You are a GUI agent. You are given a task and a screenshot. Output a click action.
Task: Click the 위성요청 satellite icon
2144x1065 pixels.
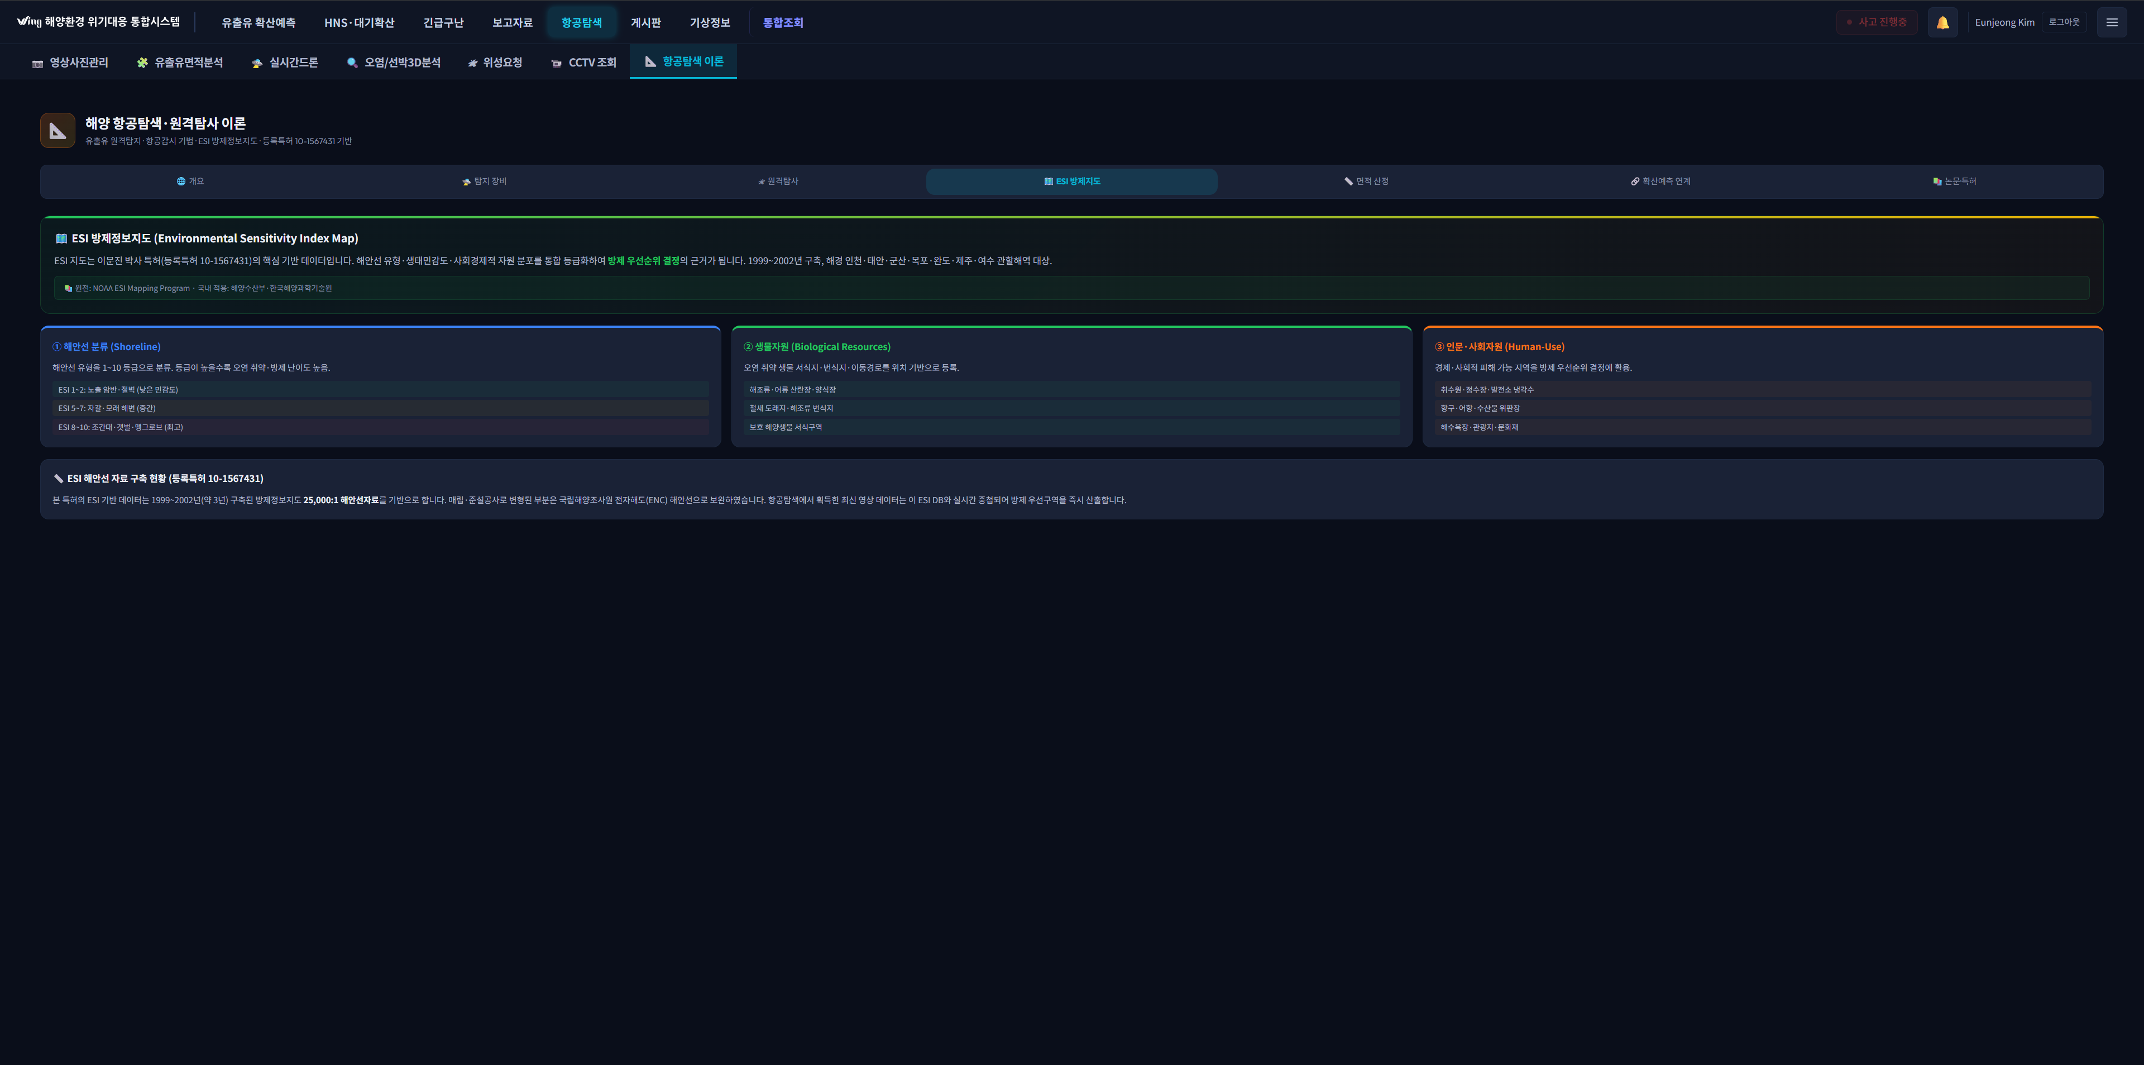coord(472,63)
